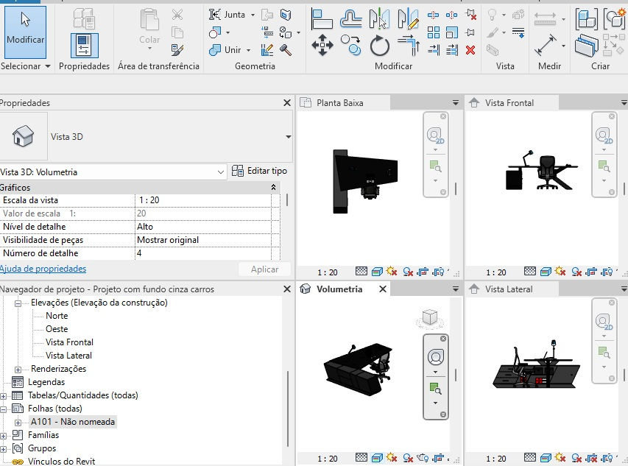This screenshot has height=466, width=628.
Task: Choose Mirror - Draw Axis tool
Action: pyautogui.click(x=408, y=19)
